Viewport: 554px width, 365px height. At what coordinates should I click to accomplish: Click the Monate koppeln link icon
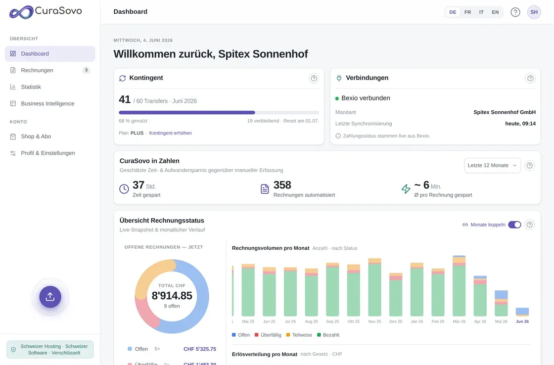coord(465,225)
